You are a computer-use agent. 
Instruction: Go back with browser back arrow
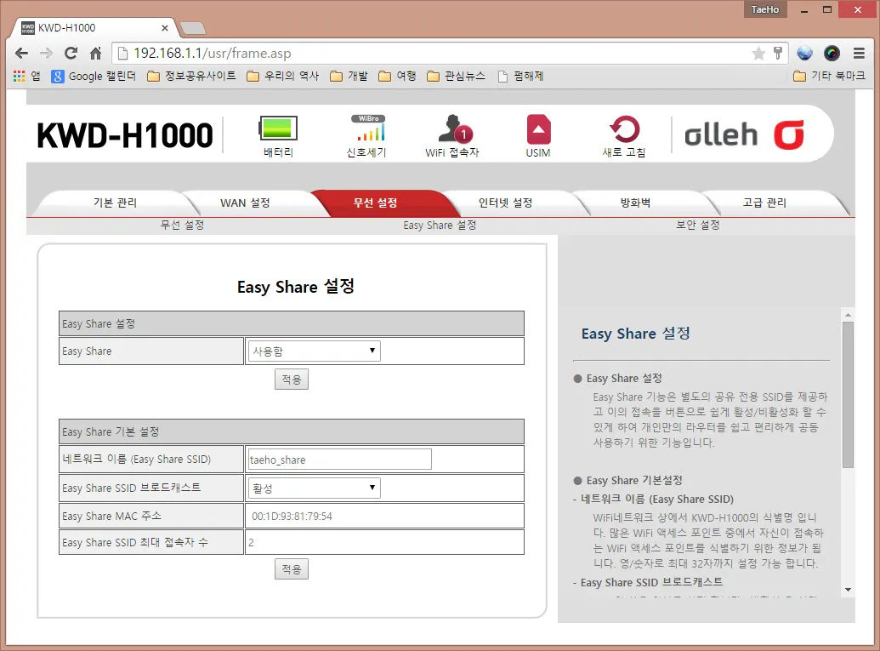pos(21,54)
